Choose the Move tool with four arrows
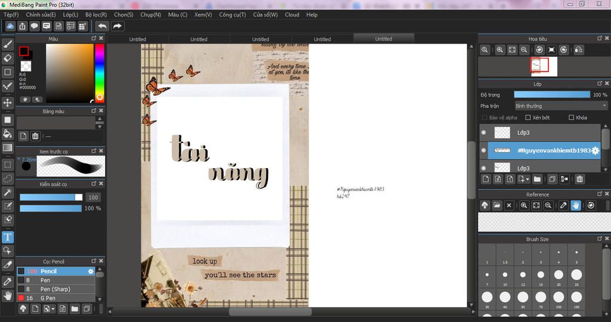This screenshot has width=611, height=322. point(7,103)
